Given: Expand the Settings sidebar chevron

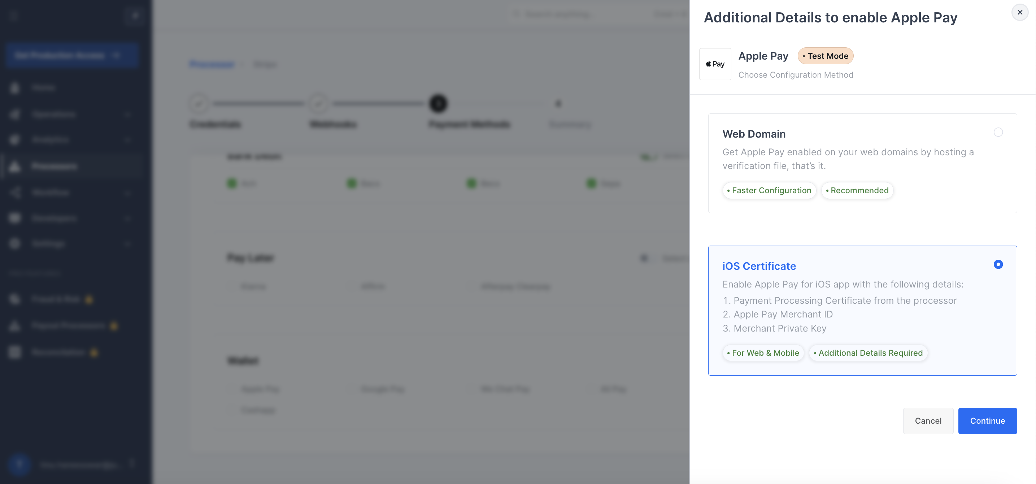Looking at the screenshot, I should coord(127,243).
